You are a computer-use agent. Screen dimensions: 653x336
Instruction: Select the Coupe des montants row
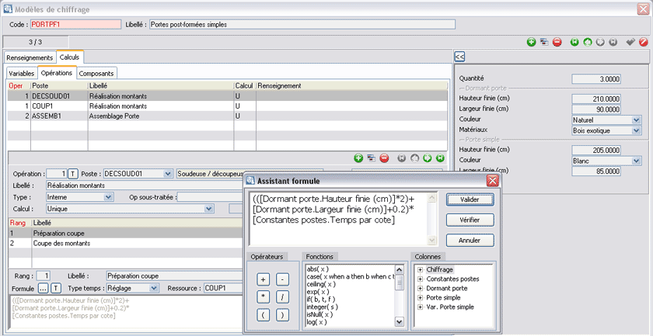click(x=125, y=243)
